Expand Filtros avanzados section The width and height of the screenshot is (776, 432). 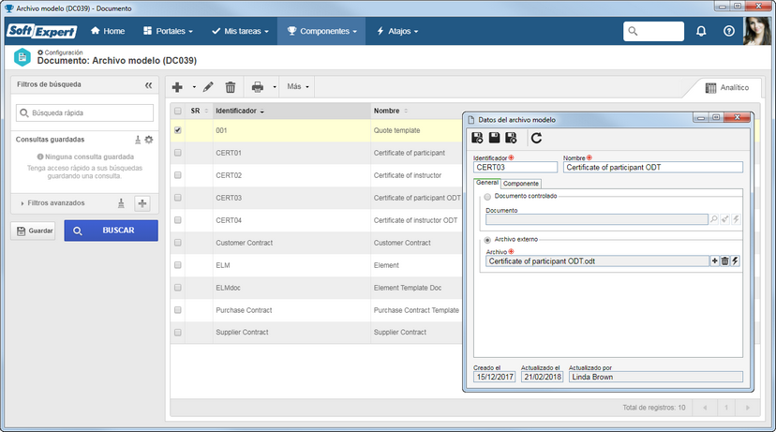[x=52, y=203]
